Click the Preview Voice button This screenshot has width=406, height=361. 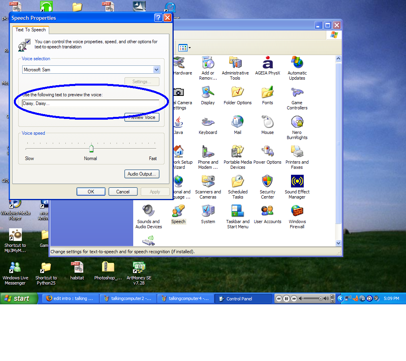point(142,117)
